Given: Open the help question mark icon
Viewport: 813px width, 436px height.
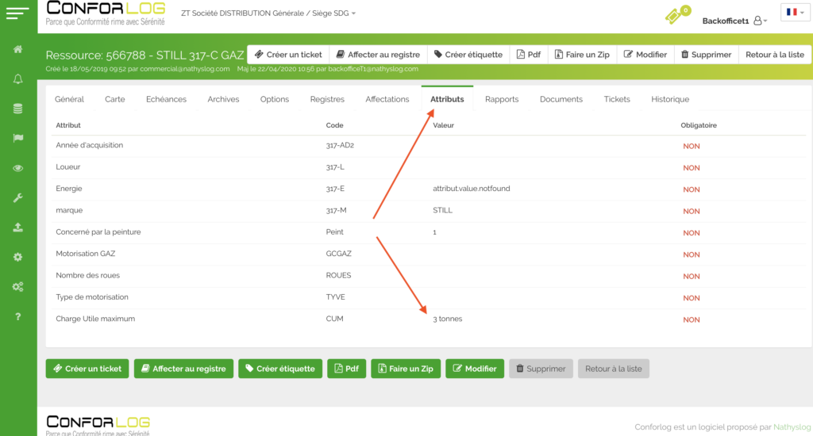Looking at the screenshot, I should [17, 316].
